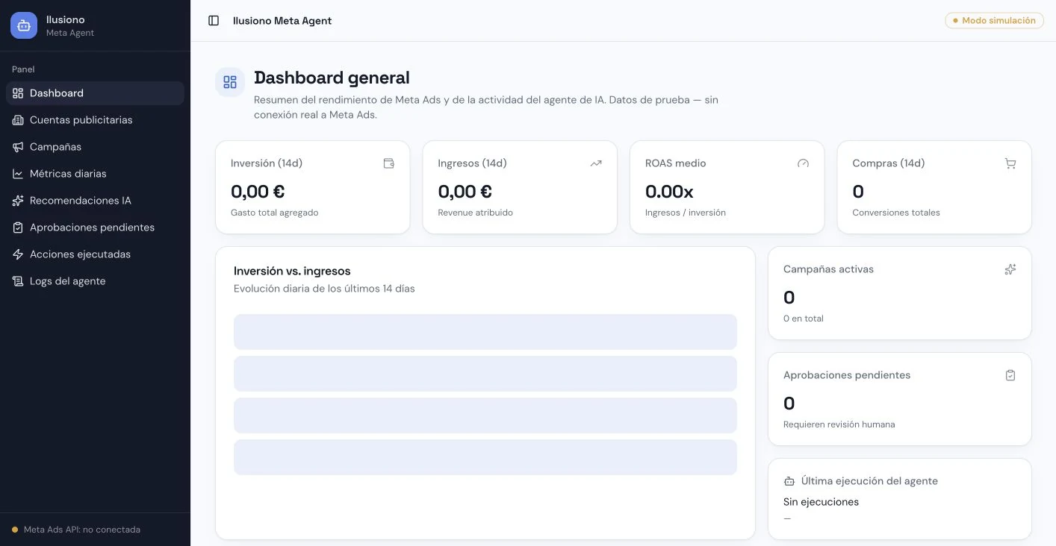
Task: Click the Inversión (14d) card label
Action: coord(267,163)
